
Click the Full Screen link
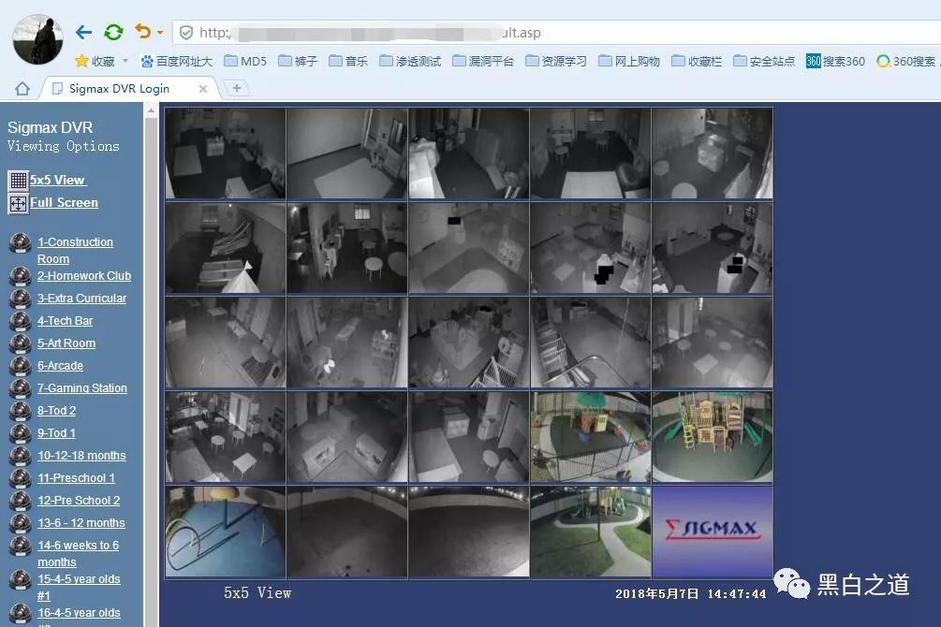pos(64,203)
